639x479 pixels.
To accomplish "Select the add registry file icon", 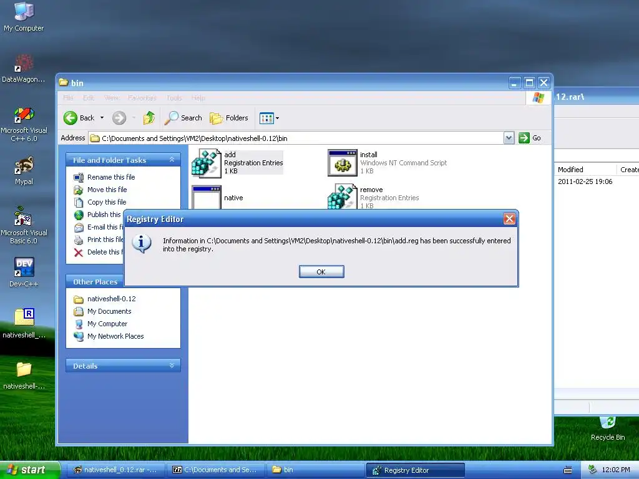I will 206,163.
